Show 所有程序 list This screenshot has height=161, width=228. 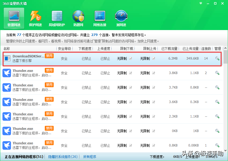point(90,157)
